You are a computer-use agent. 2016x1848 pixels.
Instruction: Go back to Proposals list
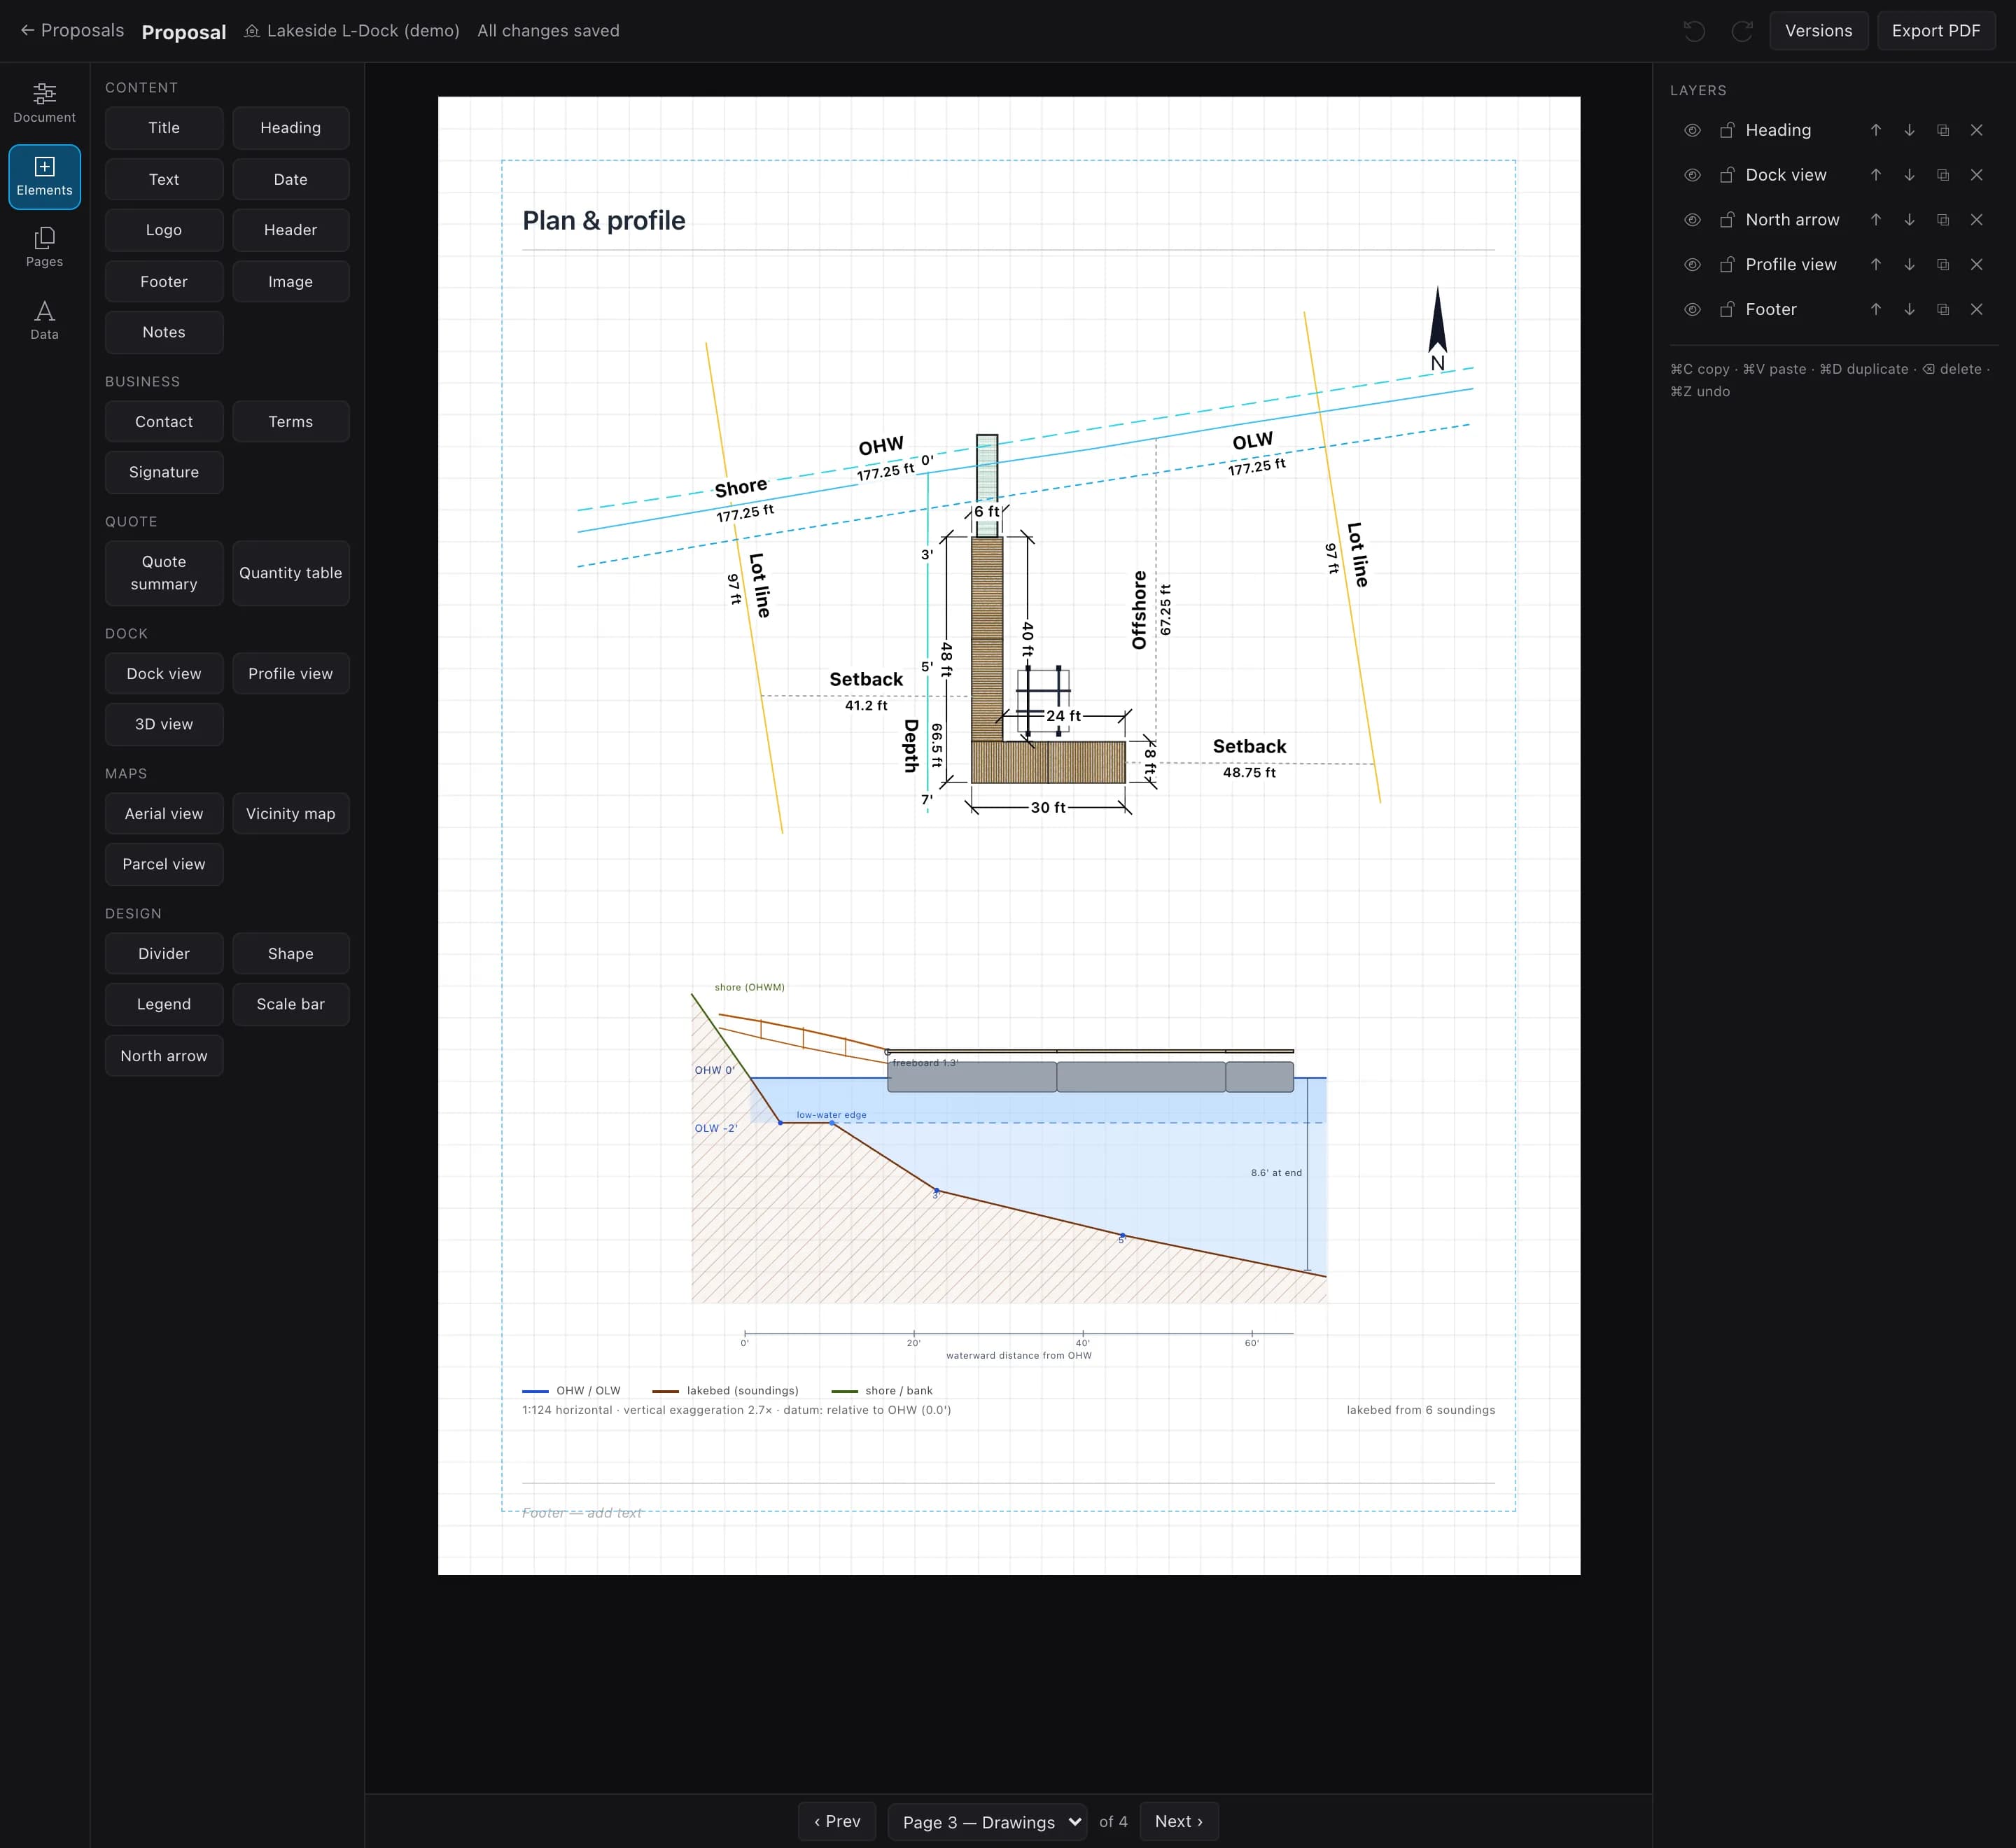(72, 31)
